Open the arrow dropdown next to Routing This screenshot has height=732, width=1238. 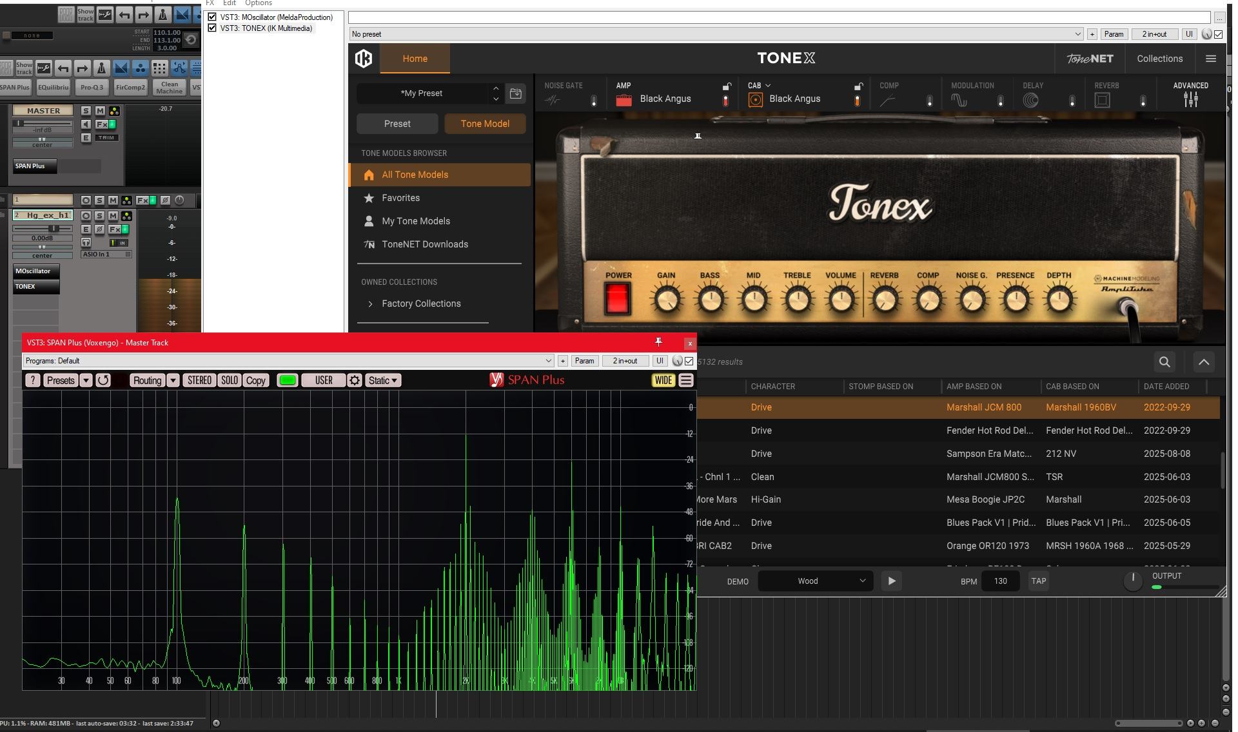click(x=173, y=380)
